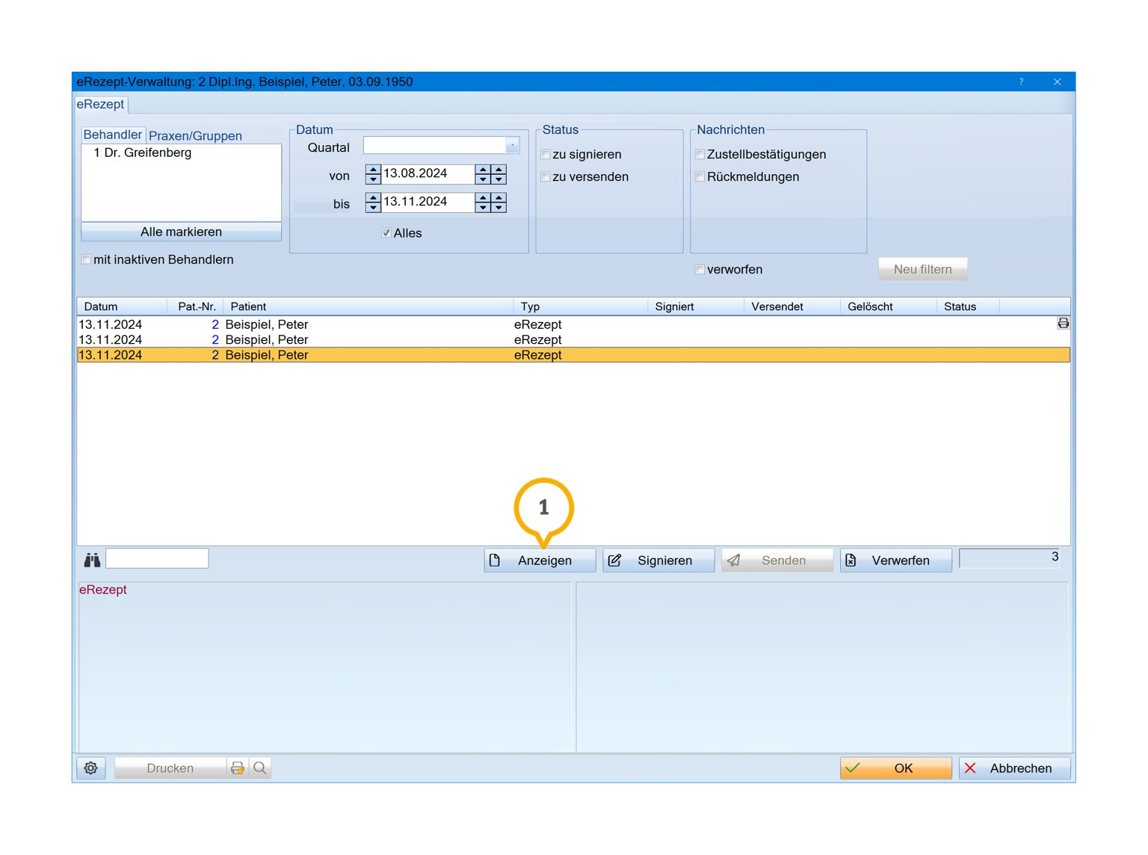Select the highlighted orange eRezept row
Image resolution: width=1148 pixels, height=855 pixels.
[x=573, y=355]
